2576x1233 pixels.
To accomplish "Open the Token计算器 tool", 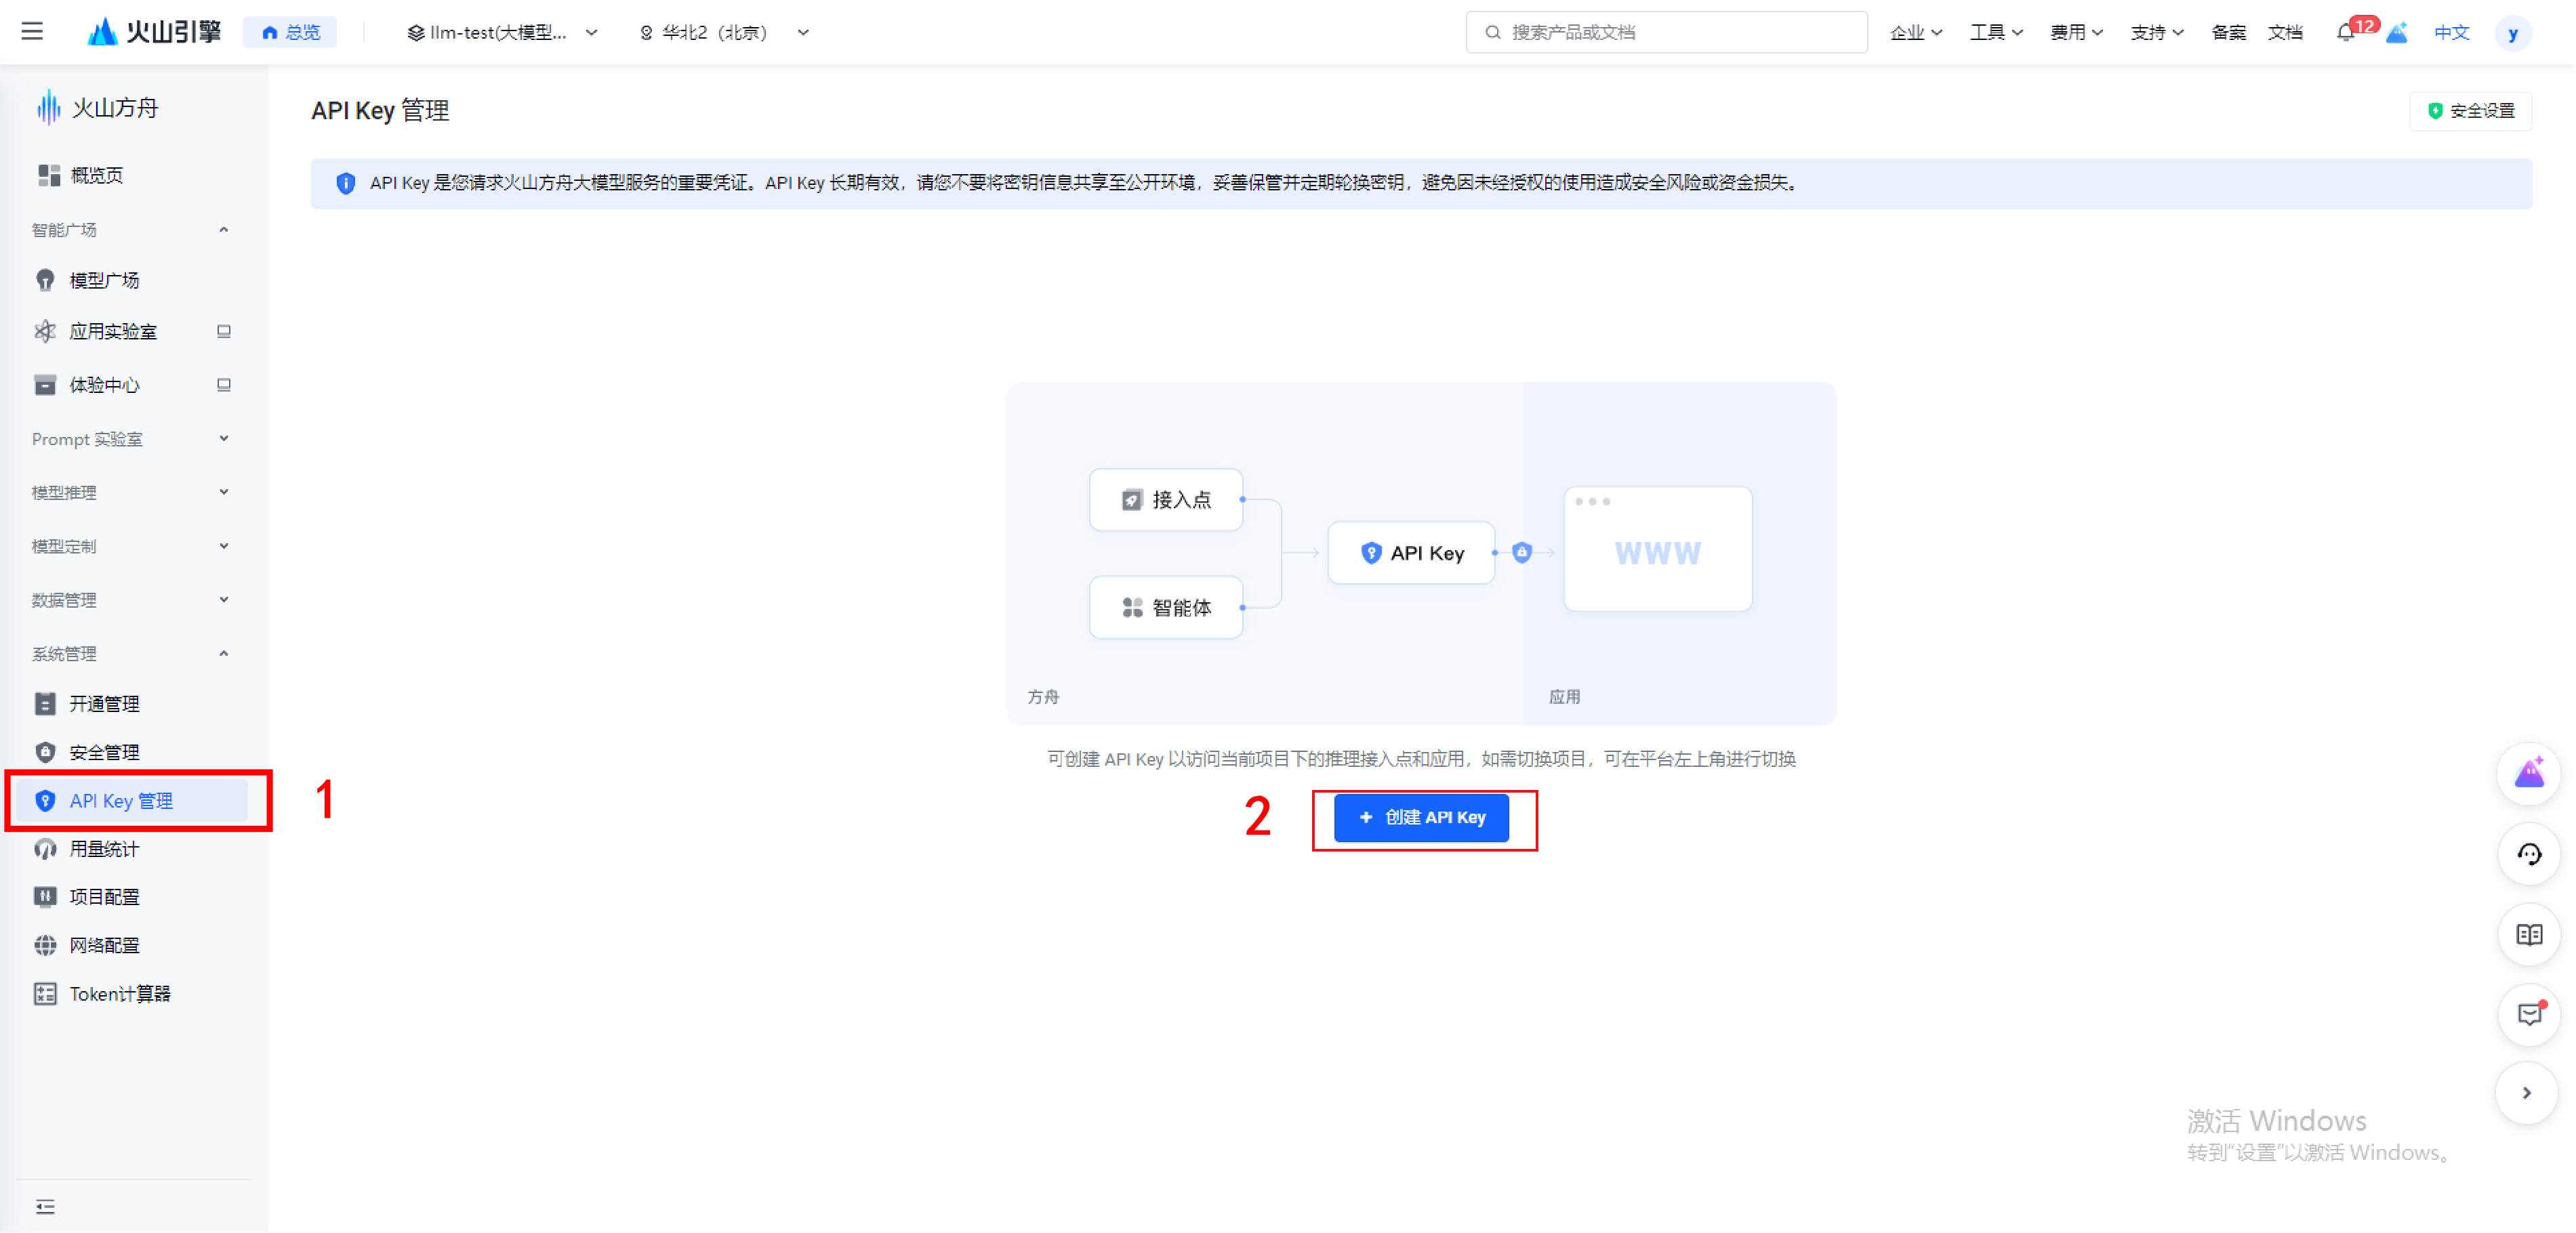I will tap(119, 993).
